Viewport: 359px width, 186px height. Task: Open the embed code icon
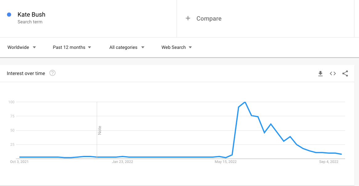pos(333,73)
